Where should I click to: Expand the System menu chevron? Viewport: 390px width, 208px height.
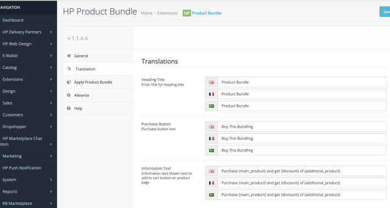51,180
